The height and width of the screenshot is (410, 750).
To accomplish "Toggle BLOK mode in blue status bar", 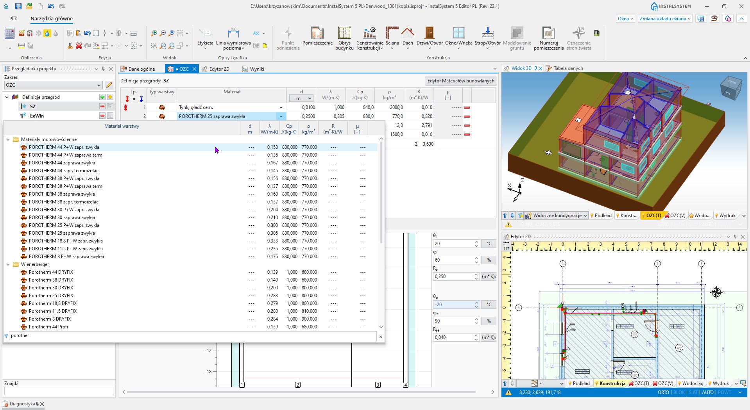I will click(x=679, y=392).
